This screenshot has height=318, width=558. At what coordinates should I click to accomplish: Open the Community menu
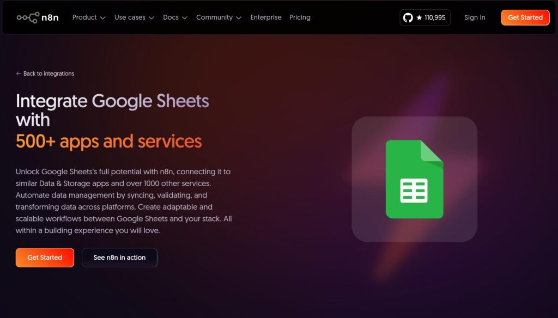coord(219,17)
